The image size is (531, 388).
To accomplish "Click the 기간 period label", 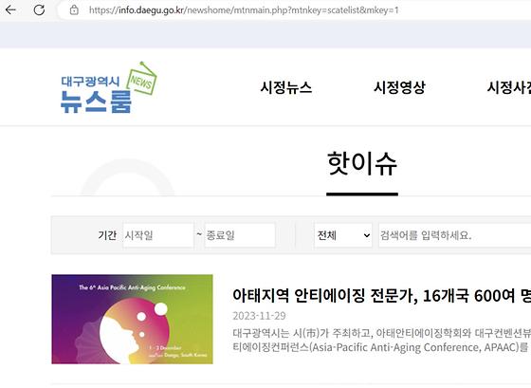I will pos(107,235).
